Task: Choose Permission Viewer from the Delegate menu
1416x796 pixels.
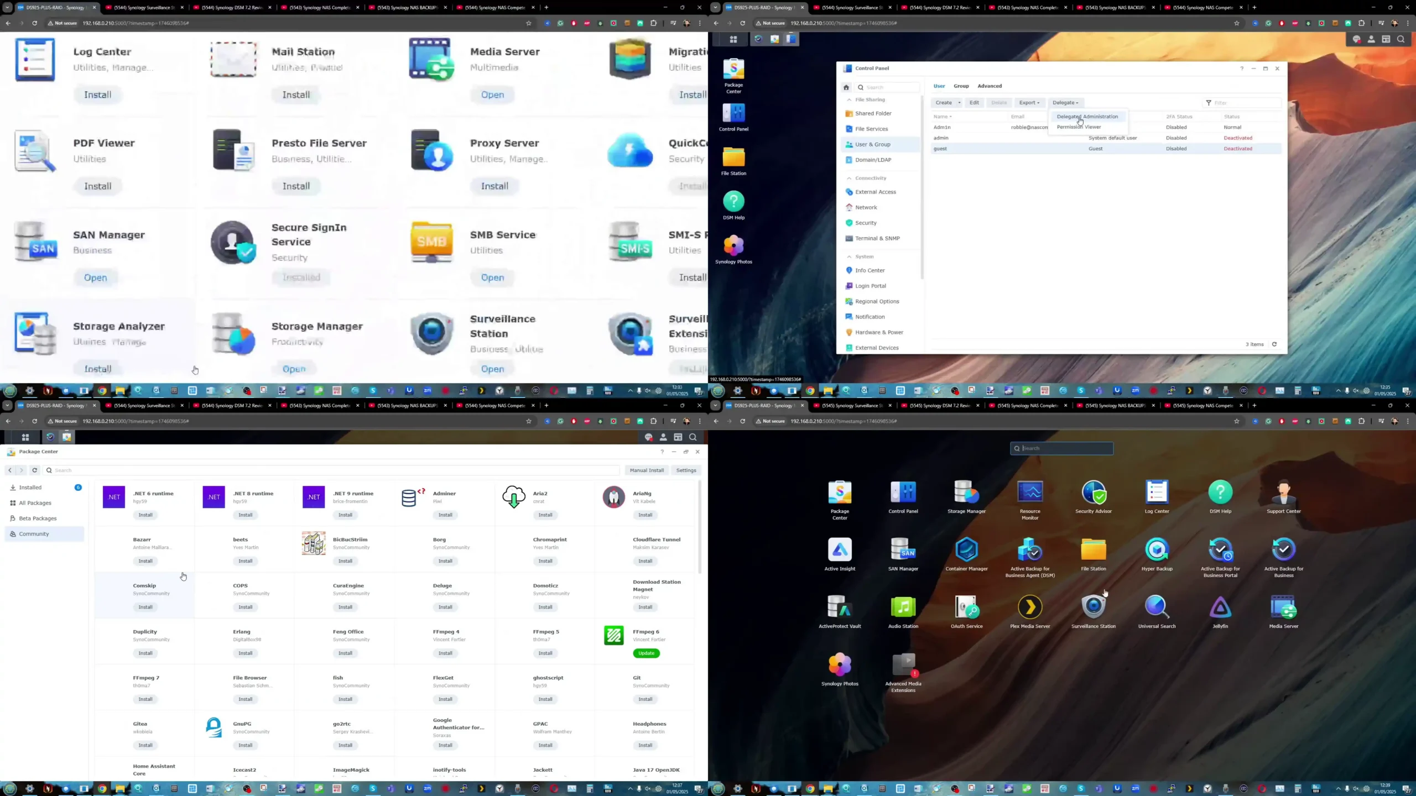Action: (x=1079, y=127)
